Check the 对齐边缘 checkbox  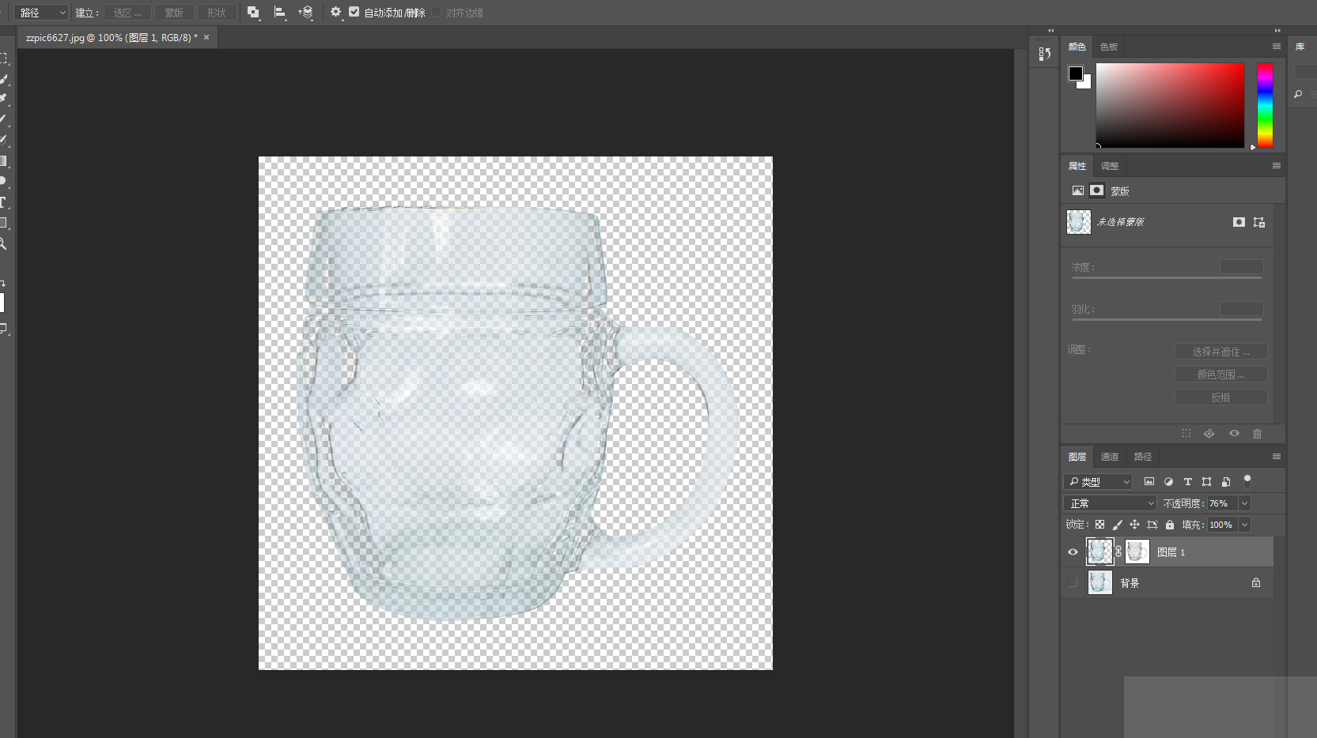point(436,12)
